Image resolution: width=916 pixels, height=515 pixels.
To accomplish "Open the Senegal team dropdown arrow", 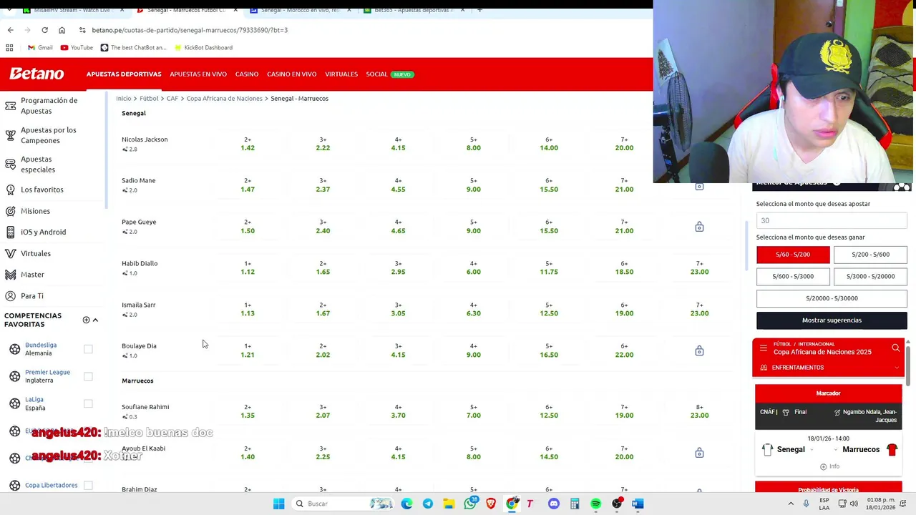I will pos(812,450).
